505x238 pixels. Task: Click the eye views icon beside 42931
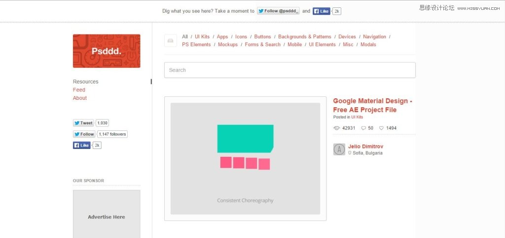tap(336, 128)
